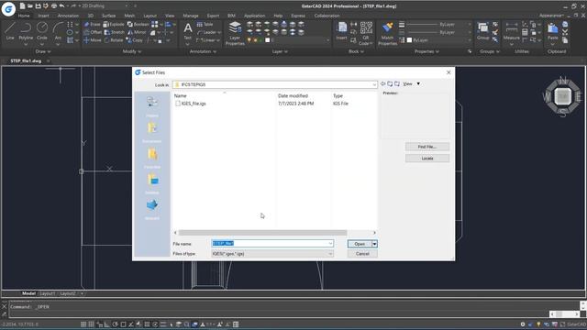Toggle grid display in status bar
587x330 pixels.
point(83,324)
